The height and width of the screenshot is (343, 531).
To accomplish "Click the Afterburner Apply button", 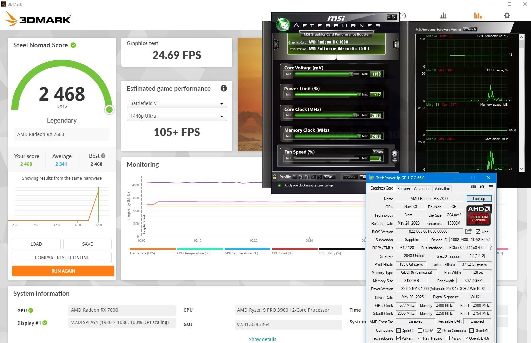I will tap(351, 177).
